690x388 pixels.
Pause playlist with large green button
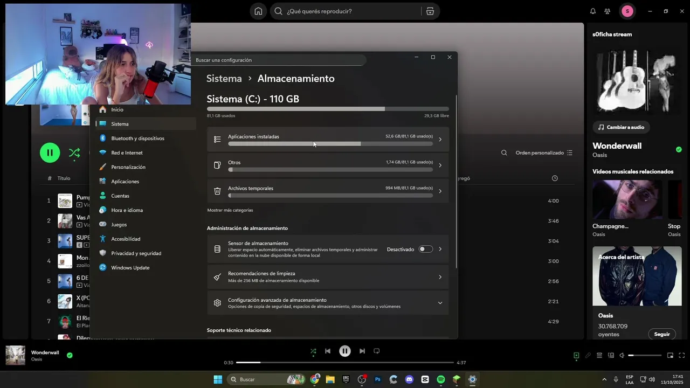[x=50, y=153]
